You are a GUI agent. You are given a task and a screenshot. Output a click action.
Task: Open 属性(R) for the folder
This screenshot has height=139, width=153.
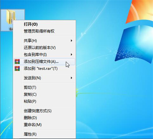click(x=44, y=134)
